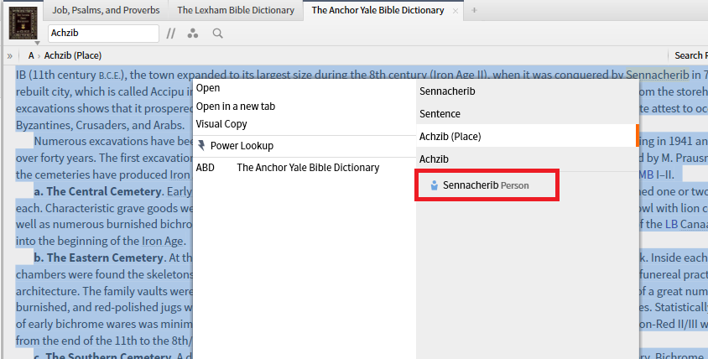
Task: Click ABD The Anchor Yale Bible Dictionary
Action: point(288,168)
